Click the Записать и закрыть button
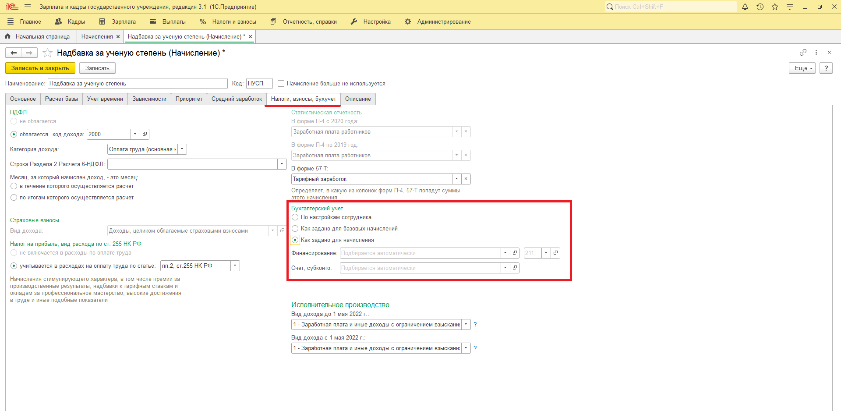Viewport: 841px width, 411px height. (40, 68)
